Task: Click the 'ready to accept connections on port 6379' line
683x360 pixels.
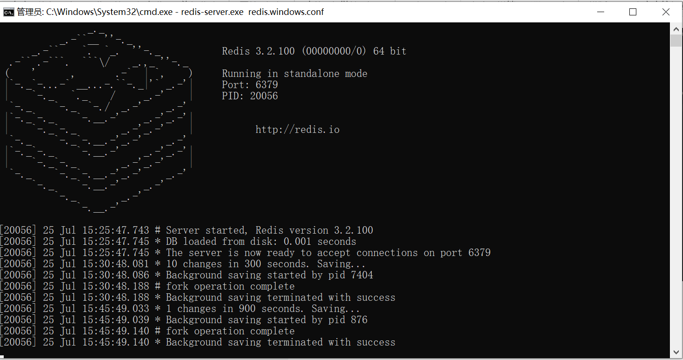Action: coord(245,253)
